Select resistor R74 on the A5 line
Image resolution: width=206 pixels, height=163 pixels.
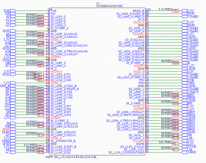click(x=41, y=135)
